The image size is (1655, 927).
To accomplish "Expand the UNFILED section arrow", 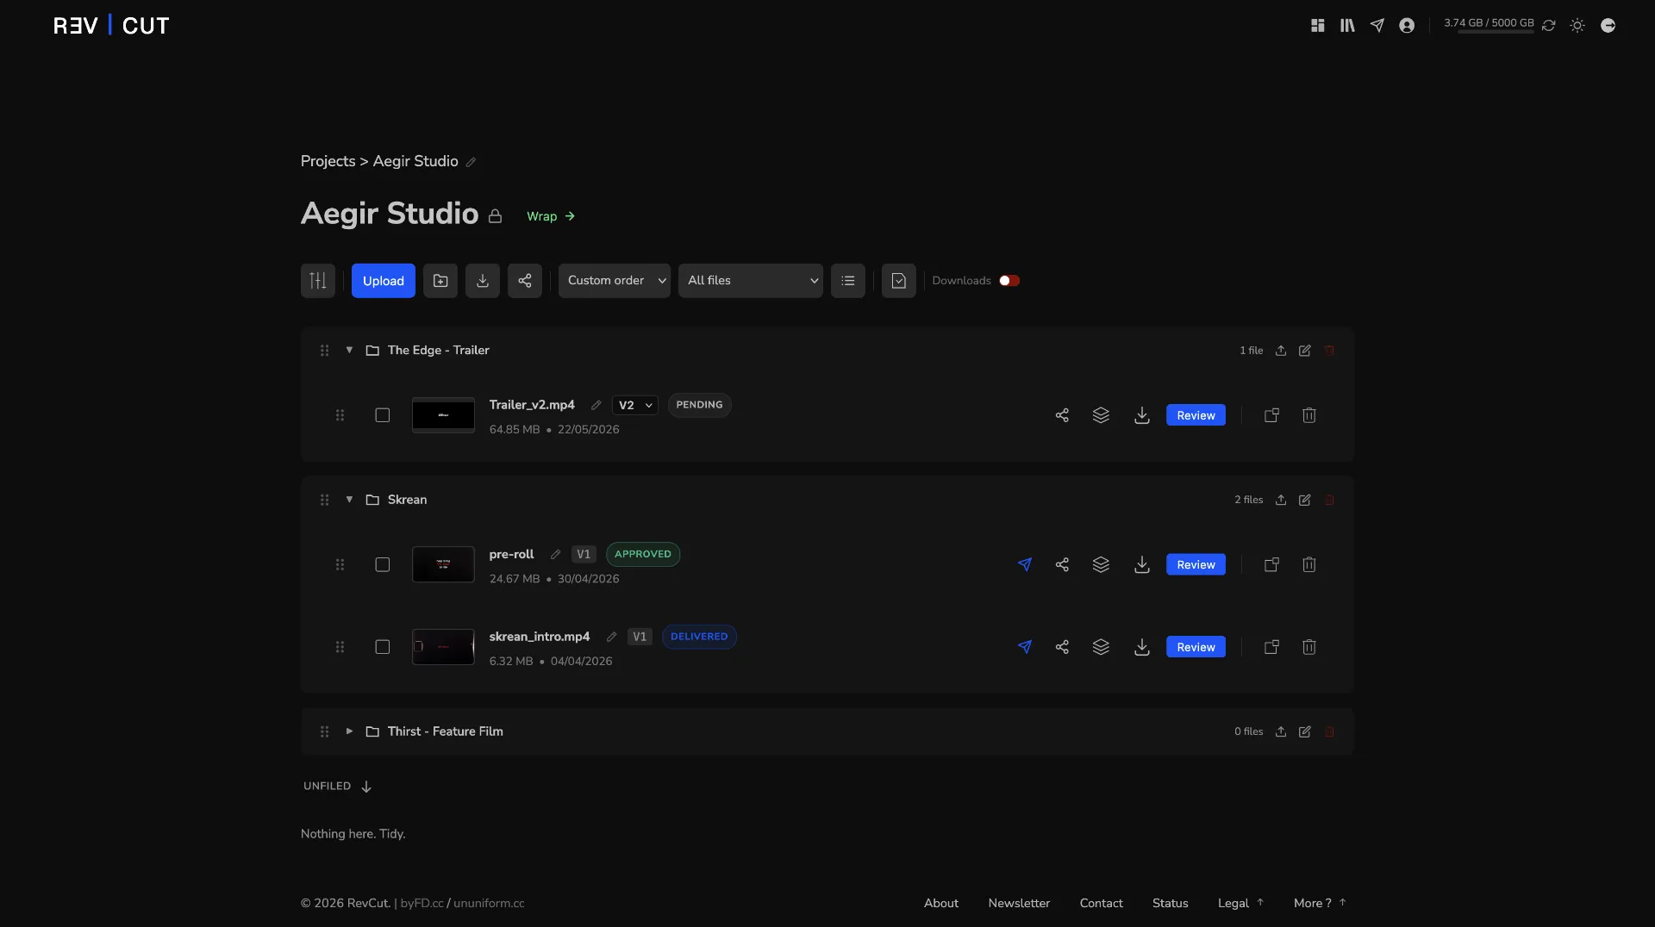I will [x=366, y=787].
